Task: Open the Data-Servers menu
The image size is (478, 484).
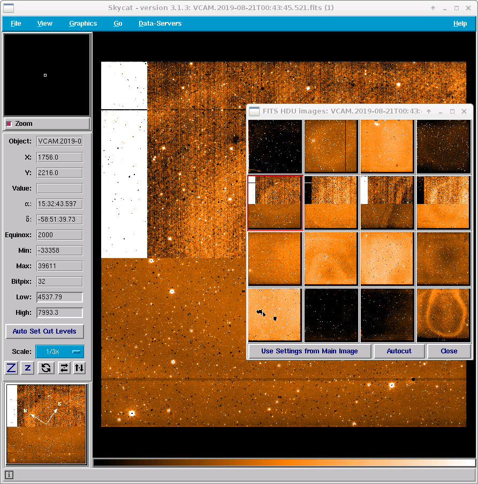Action: [x=160, y=24]
